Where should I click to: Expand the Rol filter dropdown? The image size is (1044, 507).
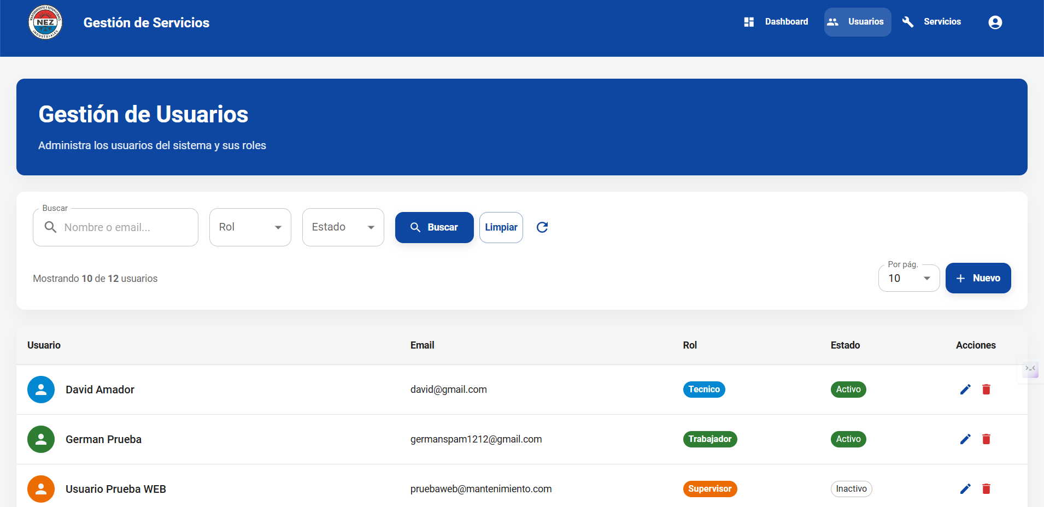pos(250,227)
